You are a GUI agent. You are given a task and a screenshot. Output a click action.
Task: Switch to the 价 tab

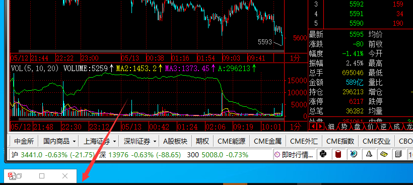point(370,127)
